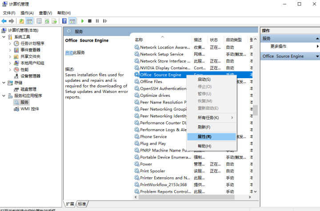The height and width of the screenshot is (211, 320).
Task: Click 更多操作 in the Actions pane
Action: pos(278,46)
